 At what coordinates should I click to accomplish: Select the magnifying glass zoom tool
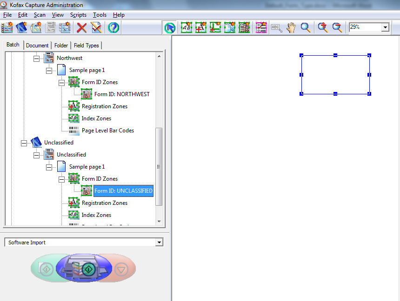coord(306,27)
